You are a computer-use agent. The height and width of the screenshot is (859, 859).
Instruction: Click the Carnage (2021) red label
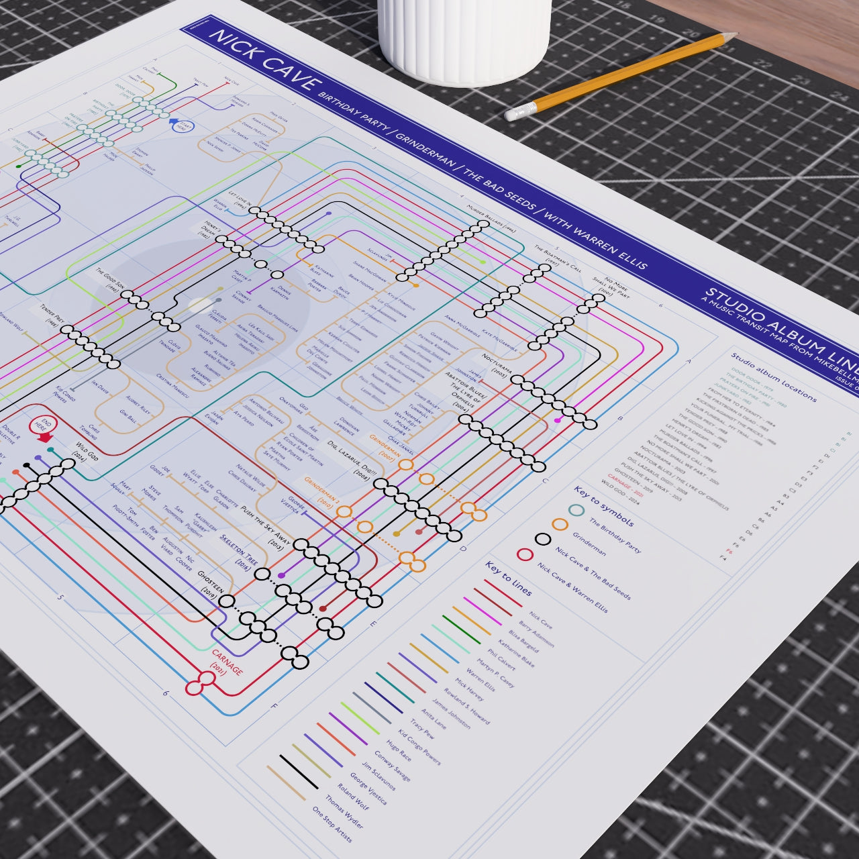click(228, 662)
